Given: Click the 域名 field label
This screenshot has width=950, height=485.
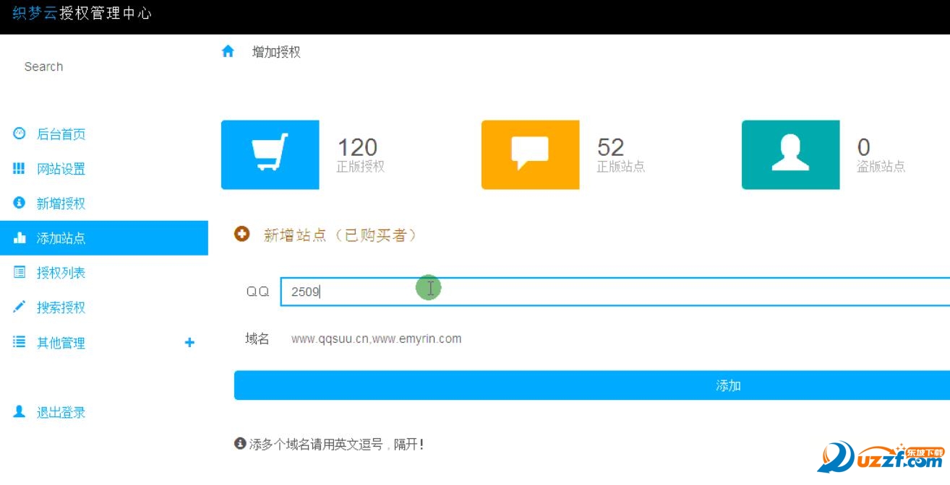Looking at the screenshot, I should [257, 338].
